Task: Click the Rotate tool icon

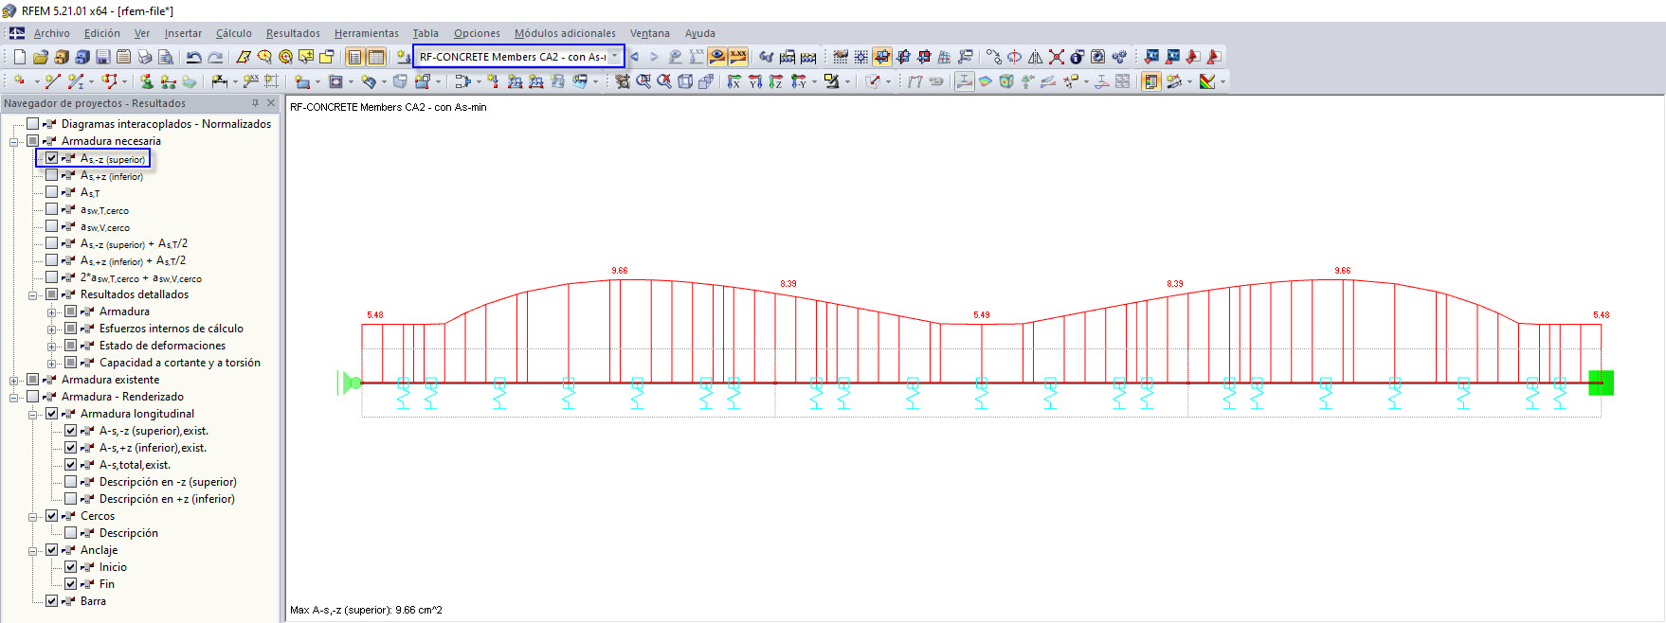Action: tap(1014, 57)
